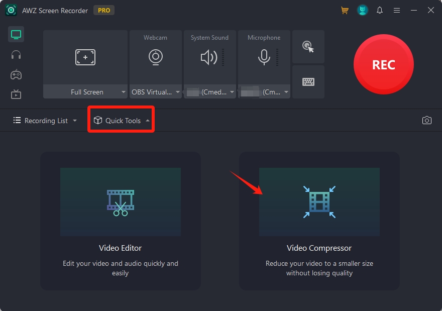Viewport: 442px width, 311px height.
Task: Collapse the Quick Tools tab
Action: click(x=121, y=121)
